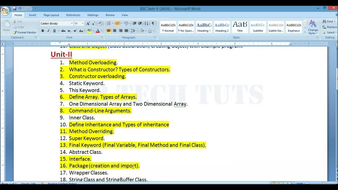Open the line spacing dropdown

134,31
